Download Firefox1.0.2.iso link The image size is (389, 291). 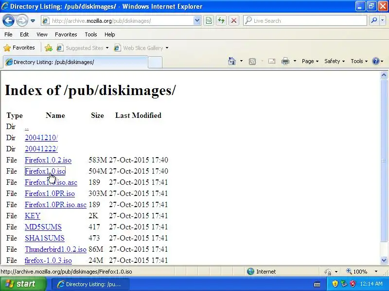tap(48, 160)
